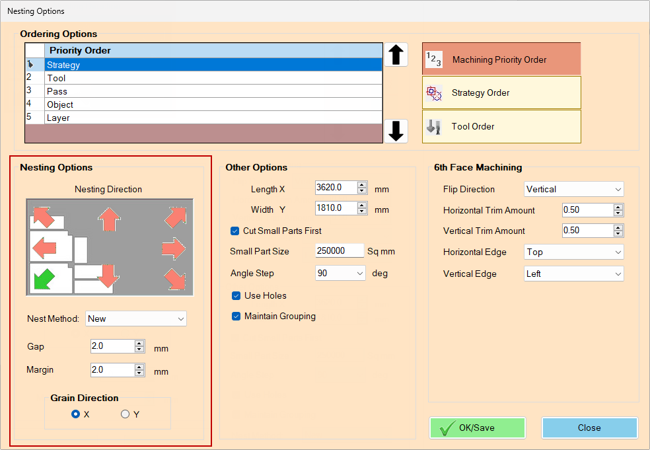Open Strategy Order settings
This screenshot has height=450, width=650.
click(x=501, y=93)
